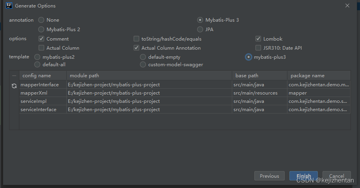Click the Previous button
This screenshot has height=188, width=360.
(x=269, y=176)
